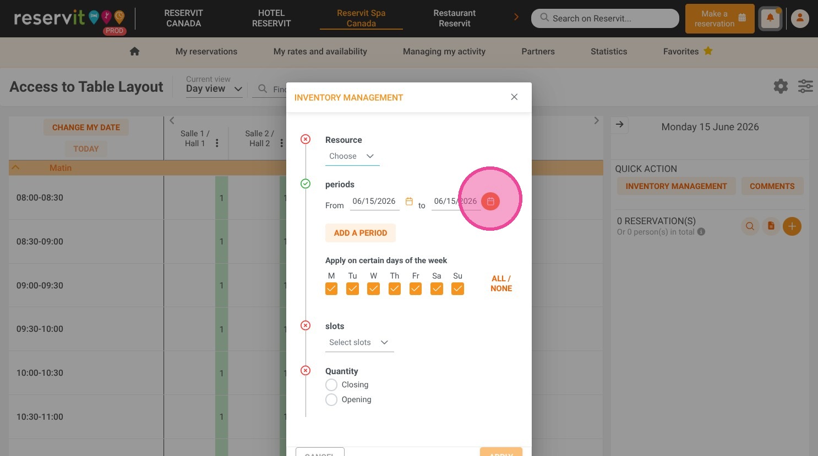Open the settings gear icon
This screenshot has height=456, width=818.
point(781,86)
